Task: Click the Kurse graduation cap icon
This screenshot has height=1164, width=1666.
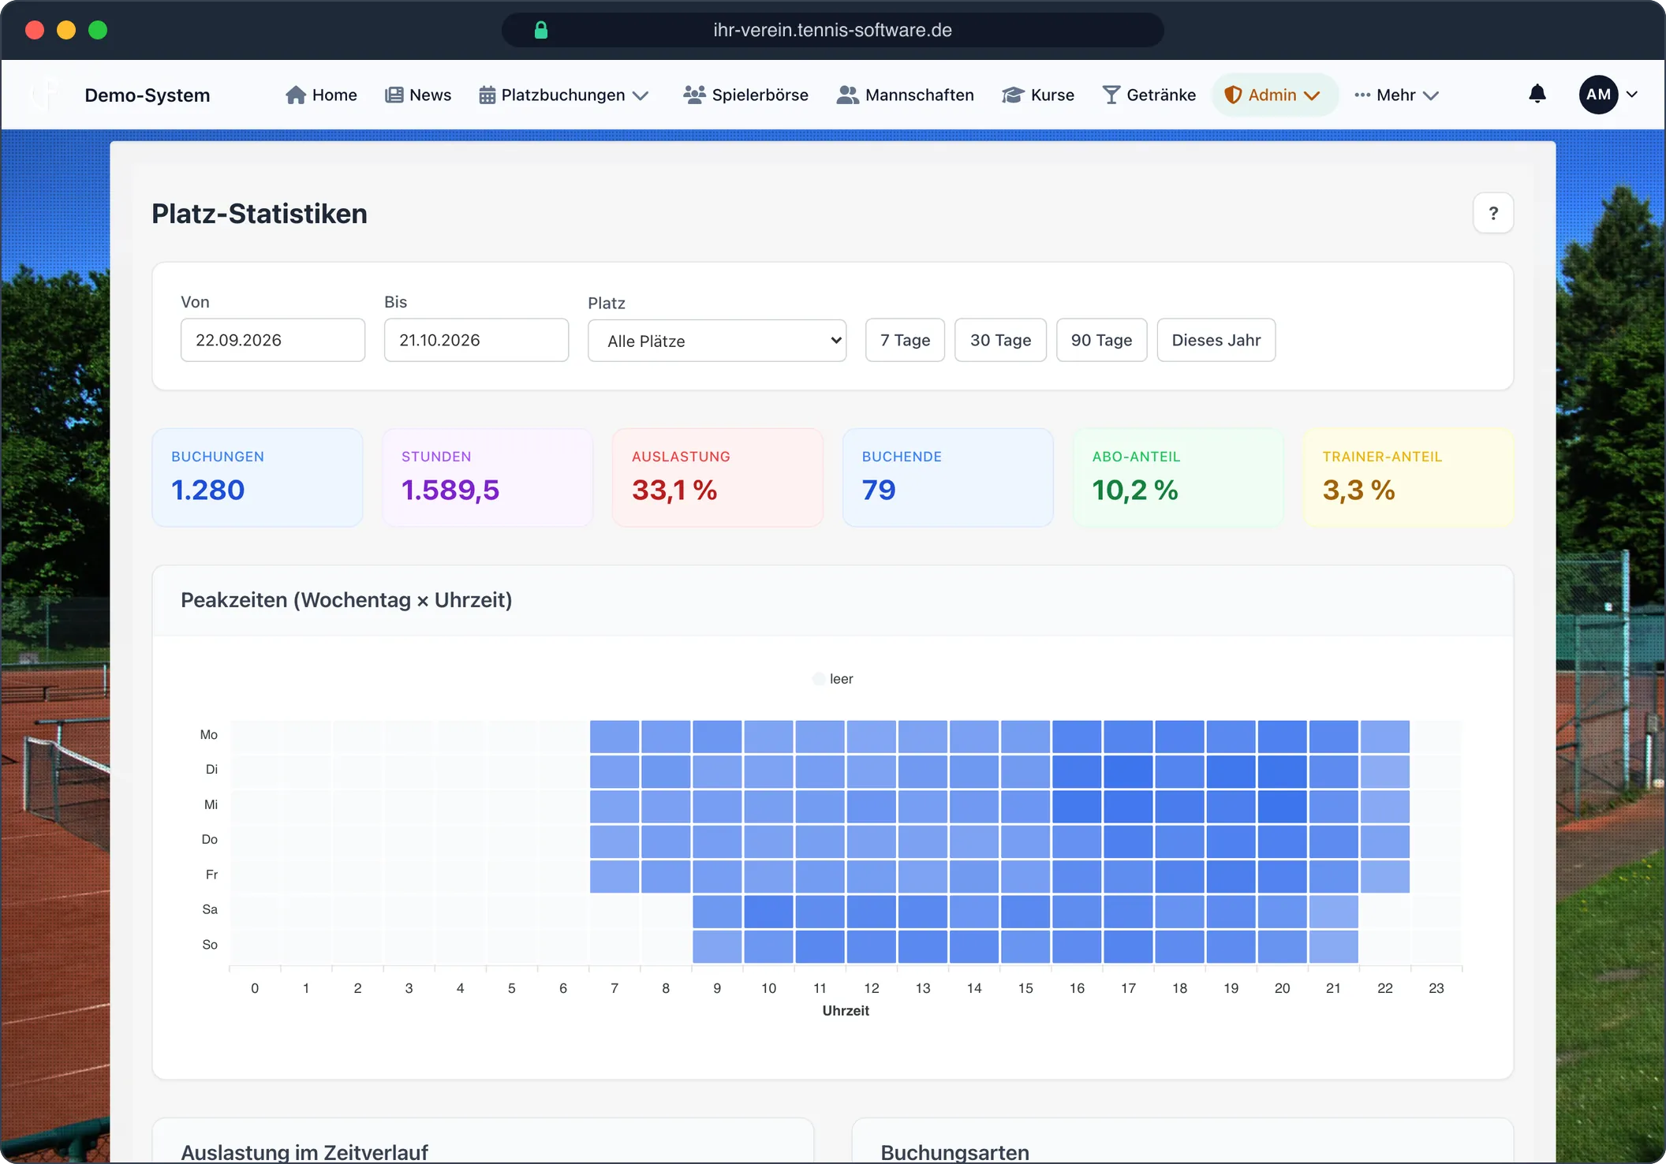Action: (1013, 95)
